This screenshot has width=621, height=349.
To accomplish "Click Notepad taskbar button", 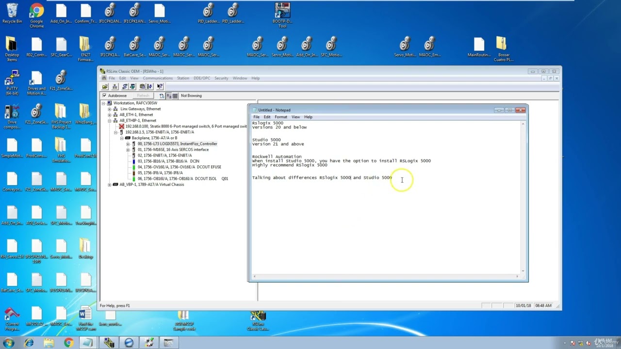I will coord(89,343).
